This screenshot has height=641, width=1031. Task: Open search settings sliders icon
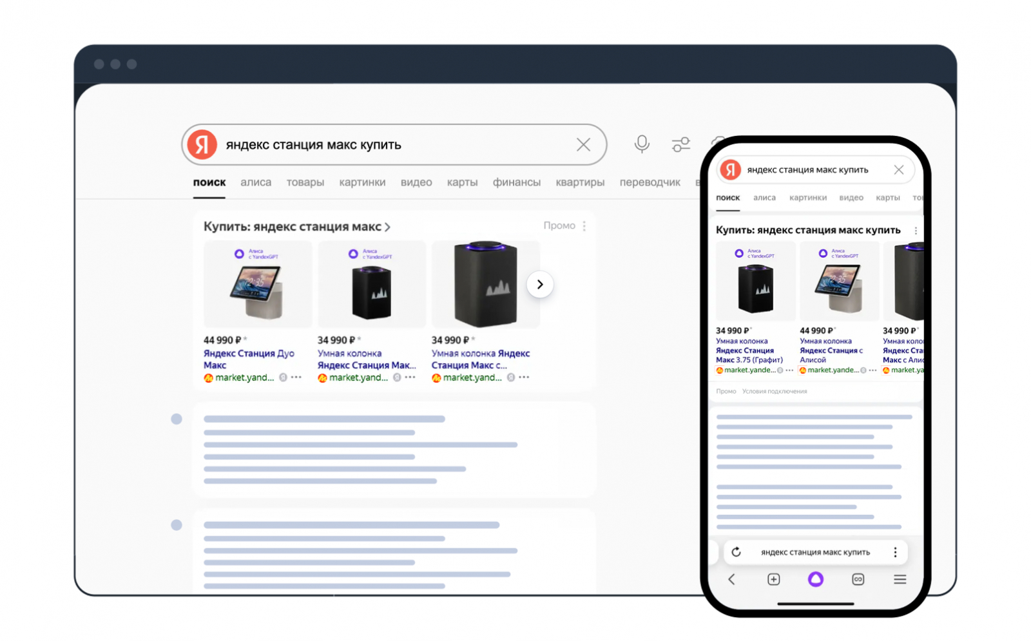[680, 144]
